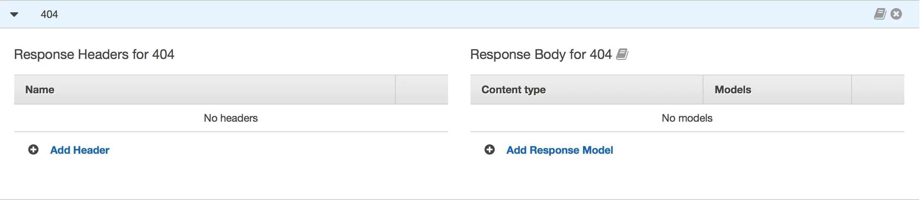Click the blank column header after Models
Viewport: 920px width, 200px height.
click(x=878, y=90)
